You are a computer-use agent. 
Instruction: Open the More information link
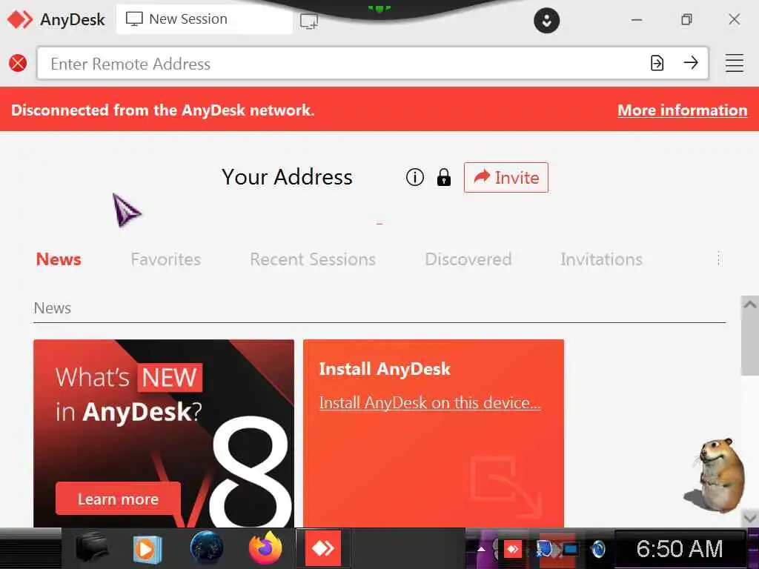coord(682,110)
